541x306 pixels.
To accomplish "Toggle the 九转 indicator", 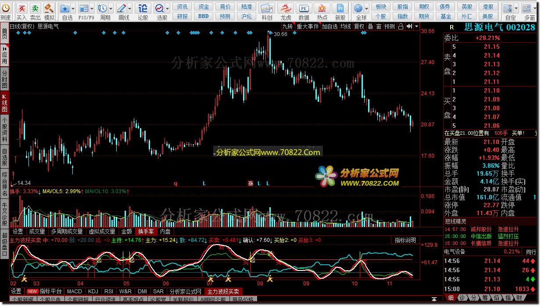I will point(287,26).
